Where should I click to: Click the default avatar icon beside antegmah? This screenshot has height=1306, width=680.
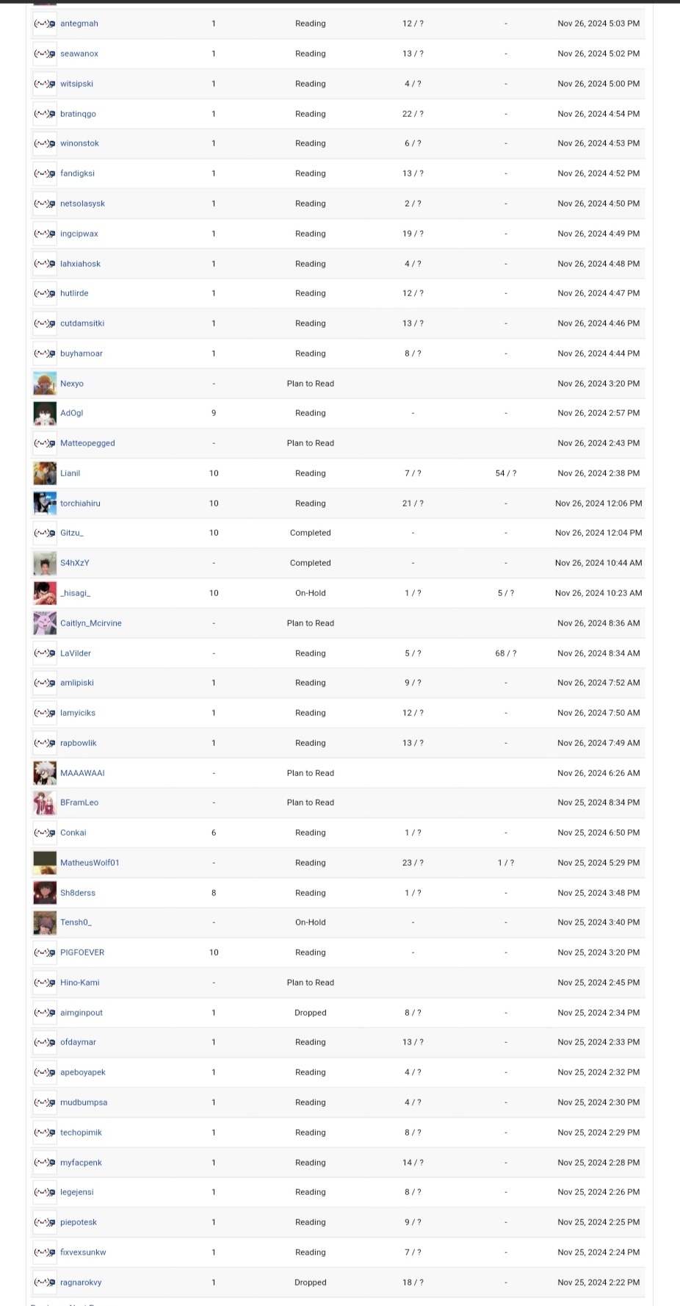pyautogui.click(x=45, y=24)
